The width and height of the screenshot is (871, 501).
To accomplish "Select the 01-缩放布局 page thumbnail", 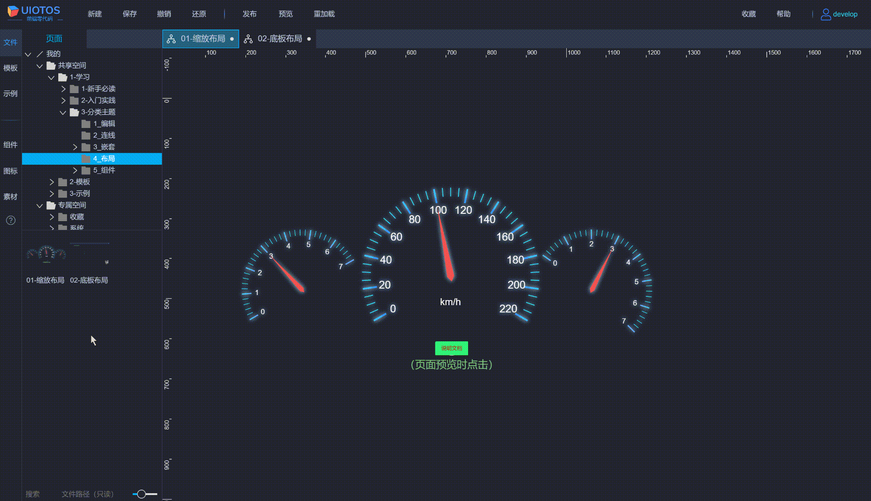I will [x=46, y=253].
